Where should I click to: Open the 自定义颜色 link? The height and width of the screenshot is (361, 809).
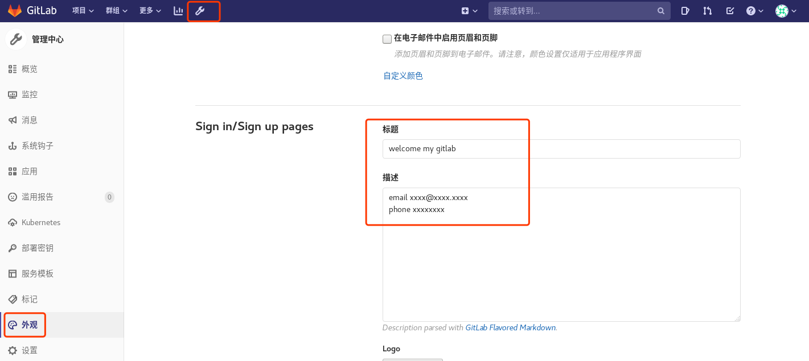coord(403,75)
